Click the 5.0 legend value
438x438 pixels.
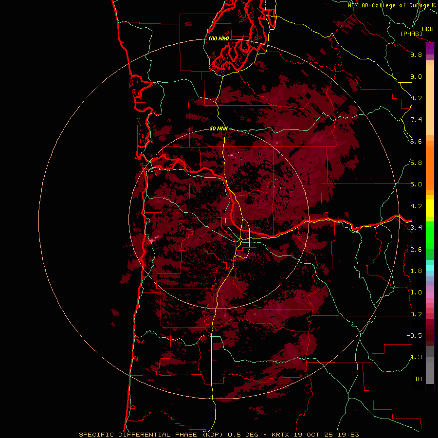[416, 184]
